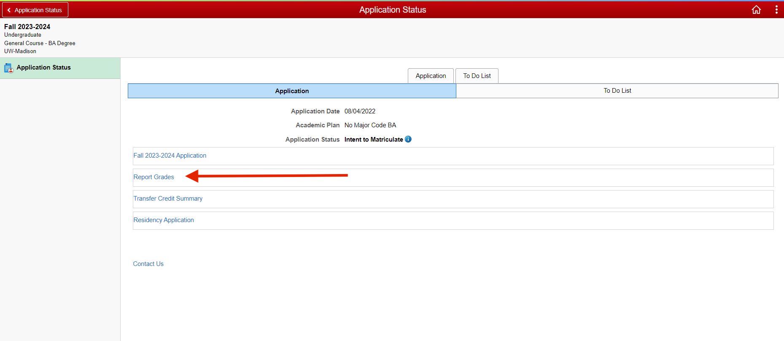
Task: Click the Academic Plan label
Action: click(x=318, y=125)
